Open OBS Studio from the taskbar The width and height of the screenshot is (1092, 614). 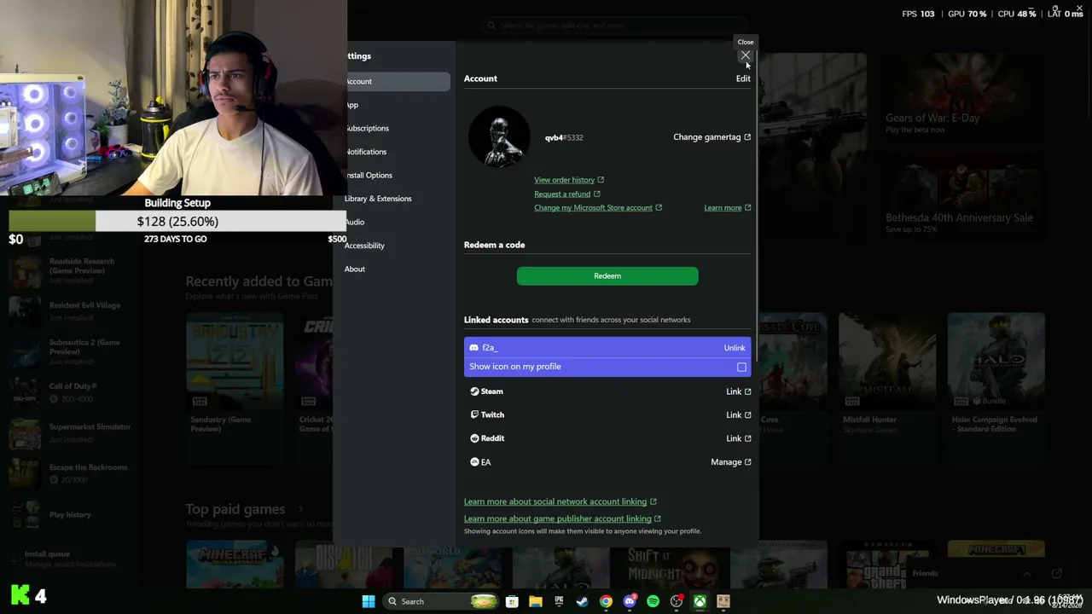pyautogui.click(x=677, y=601)
